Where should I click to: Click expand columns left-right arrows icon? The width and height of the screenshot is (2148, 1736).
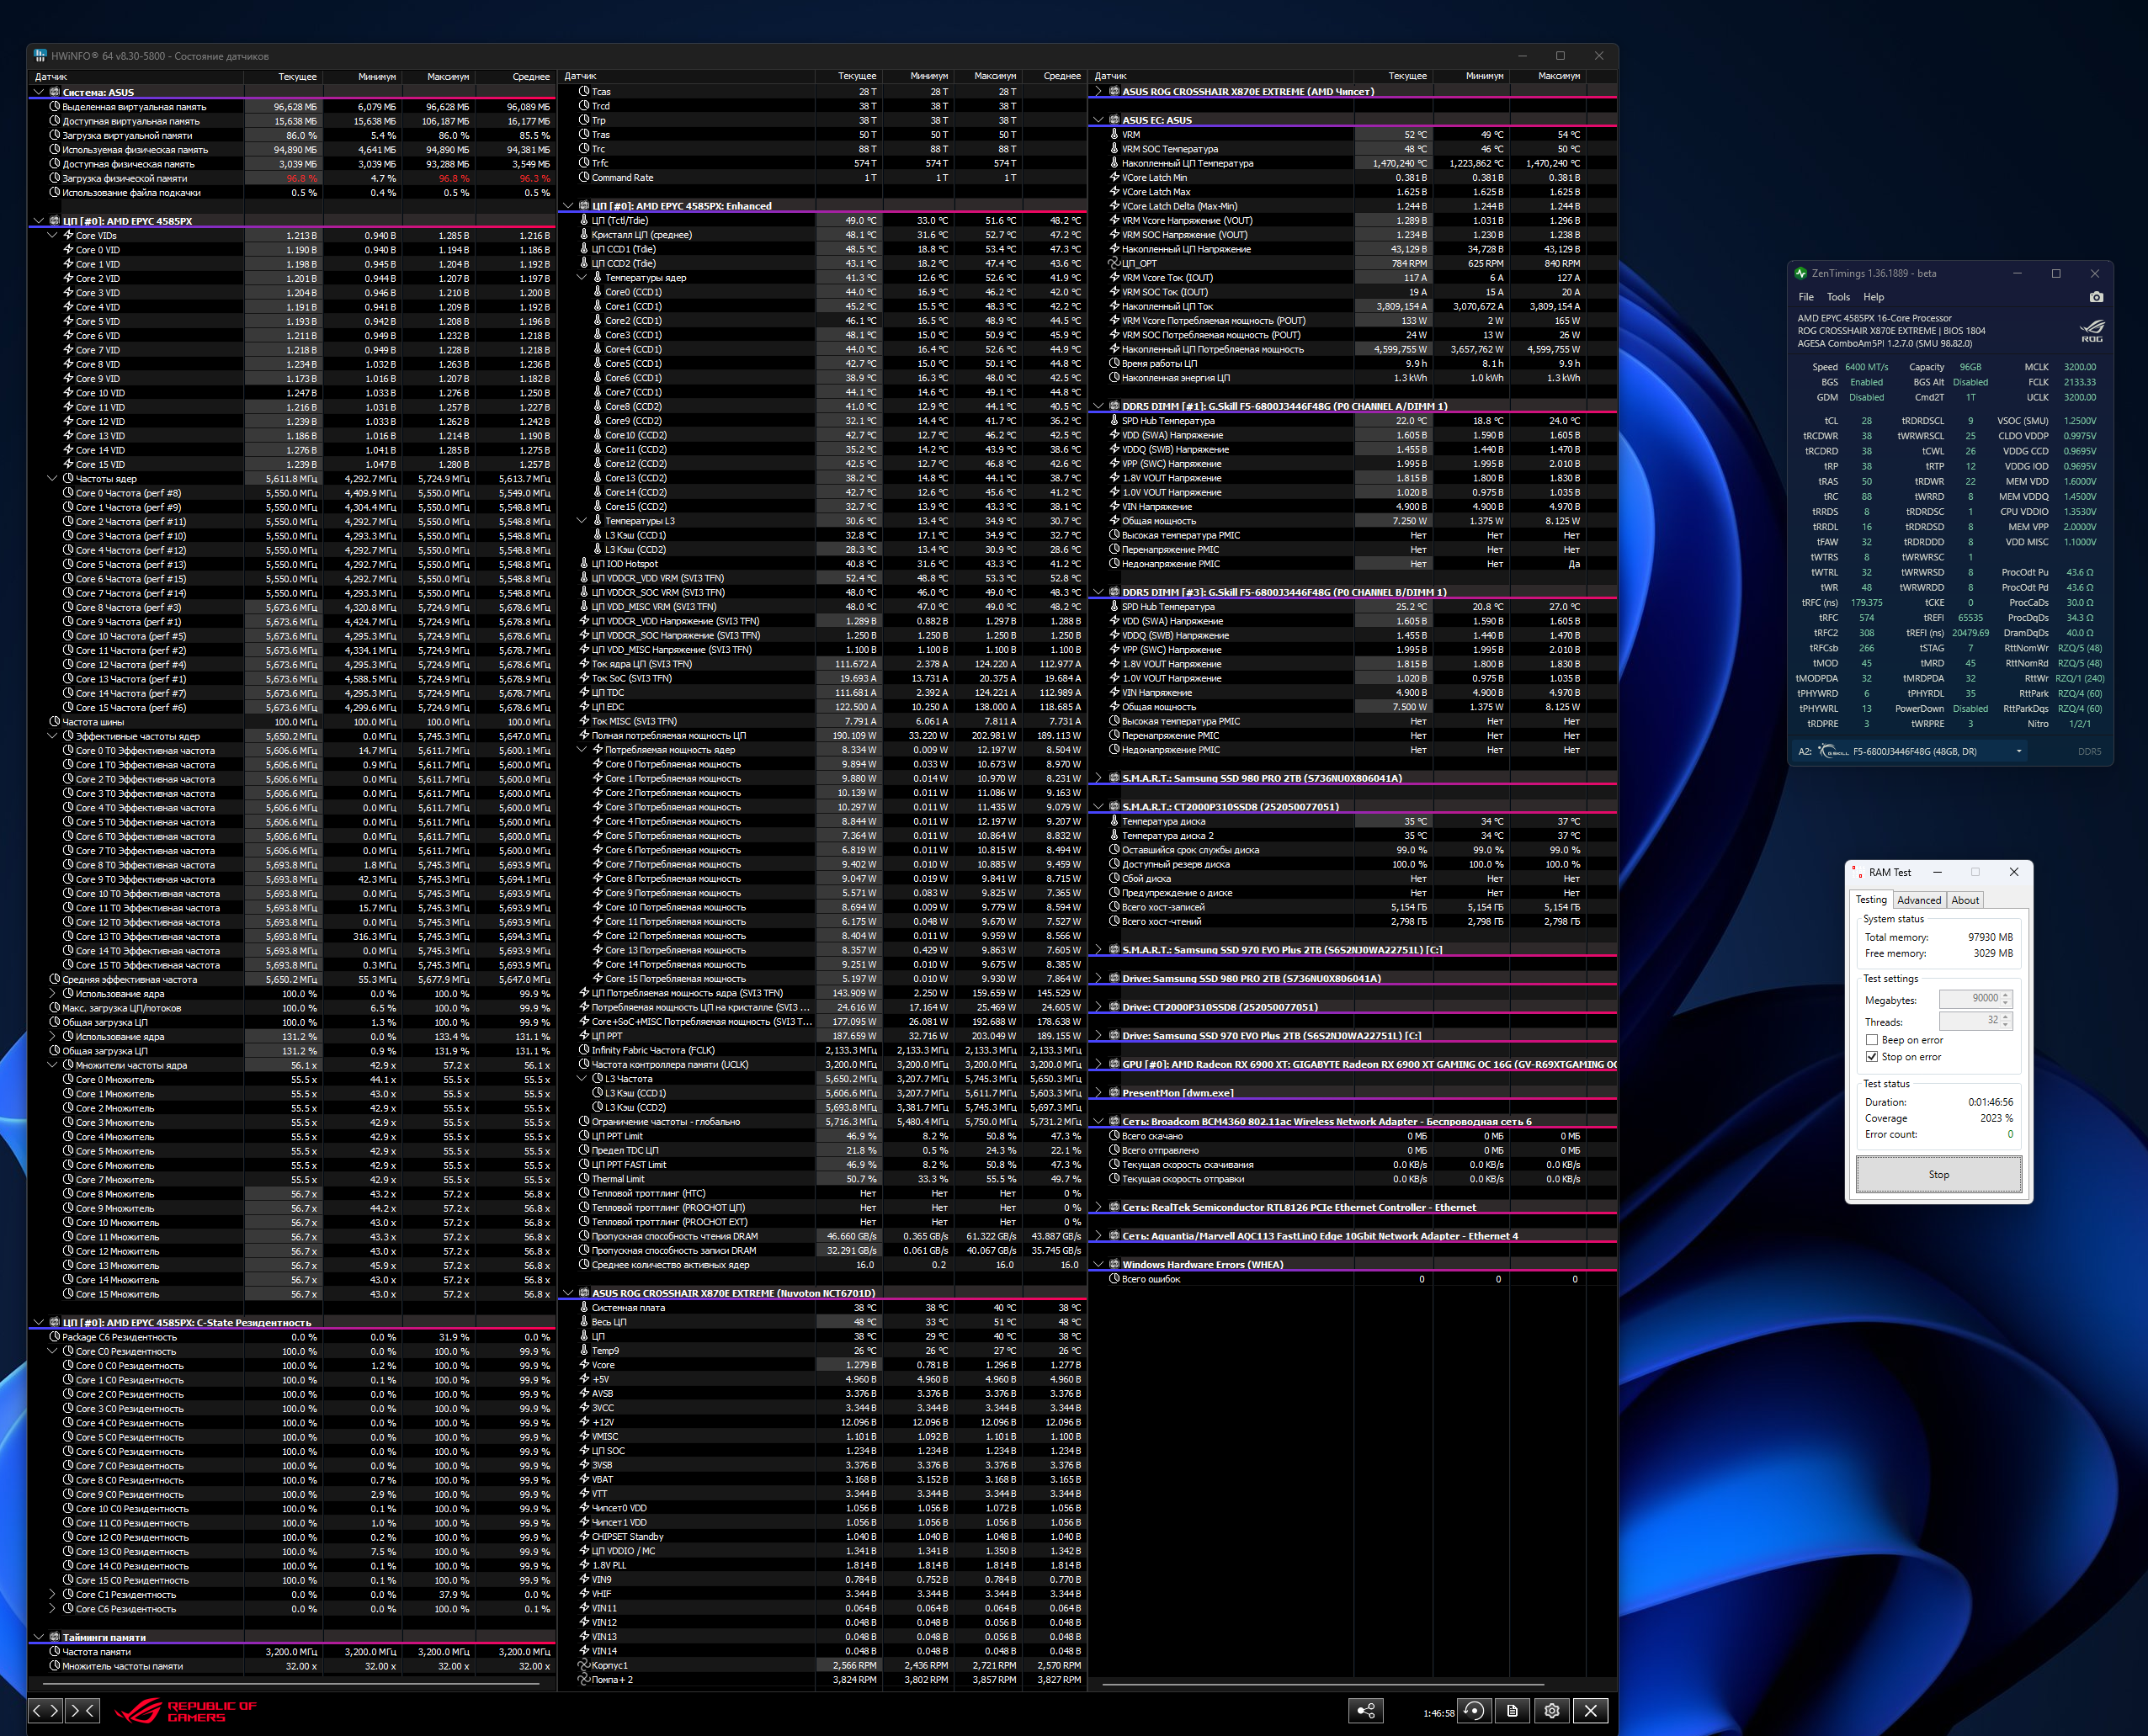[46, 1711]
